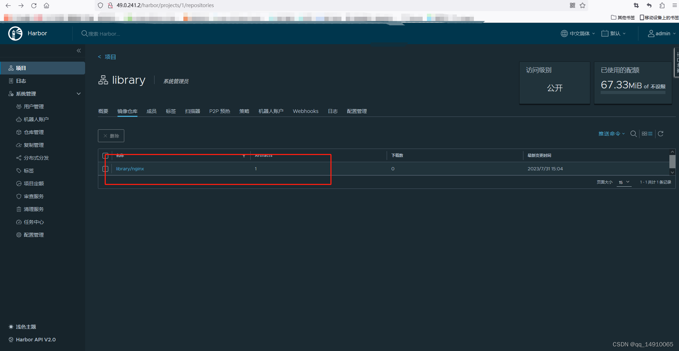
Task: Click browser forward arrow
Action: (21, 5)
